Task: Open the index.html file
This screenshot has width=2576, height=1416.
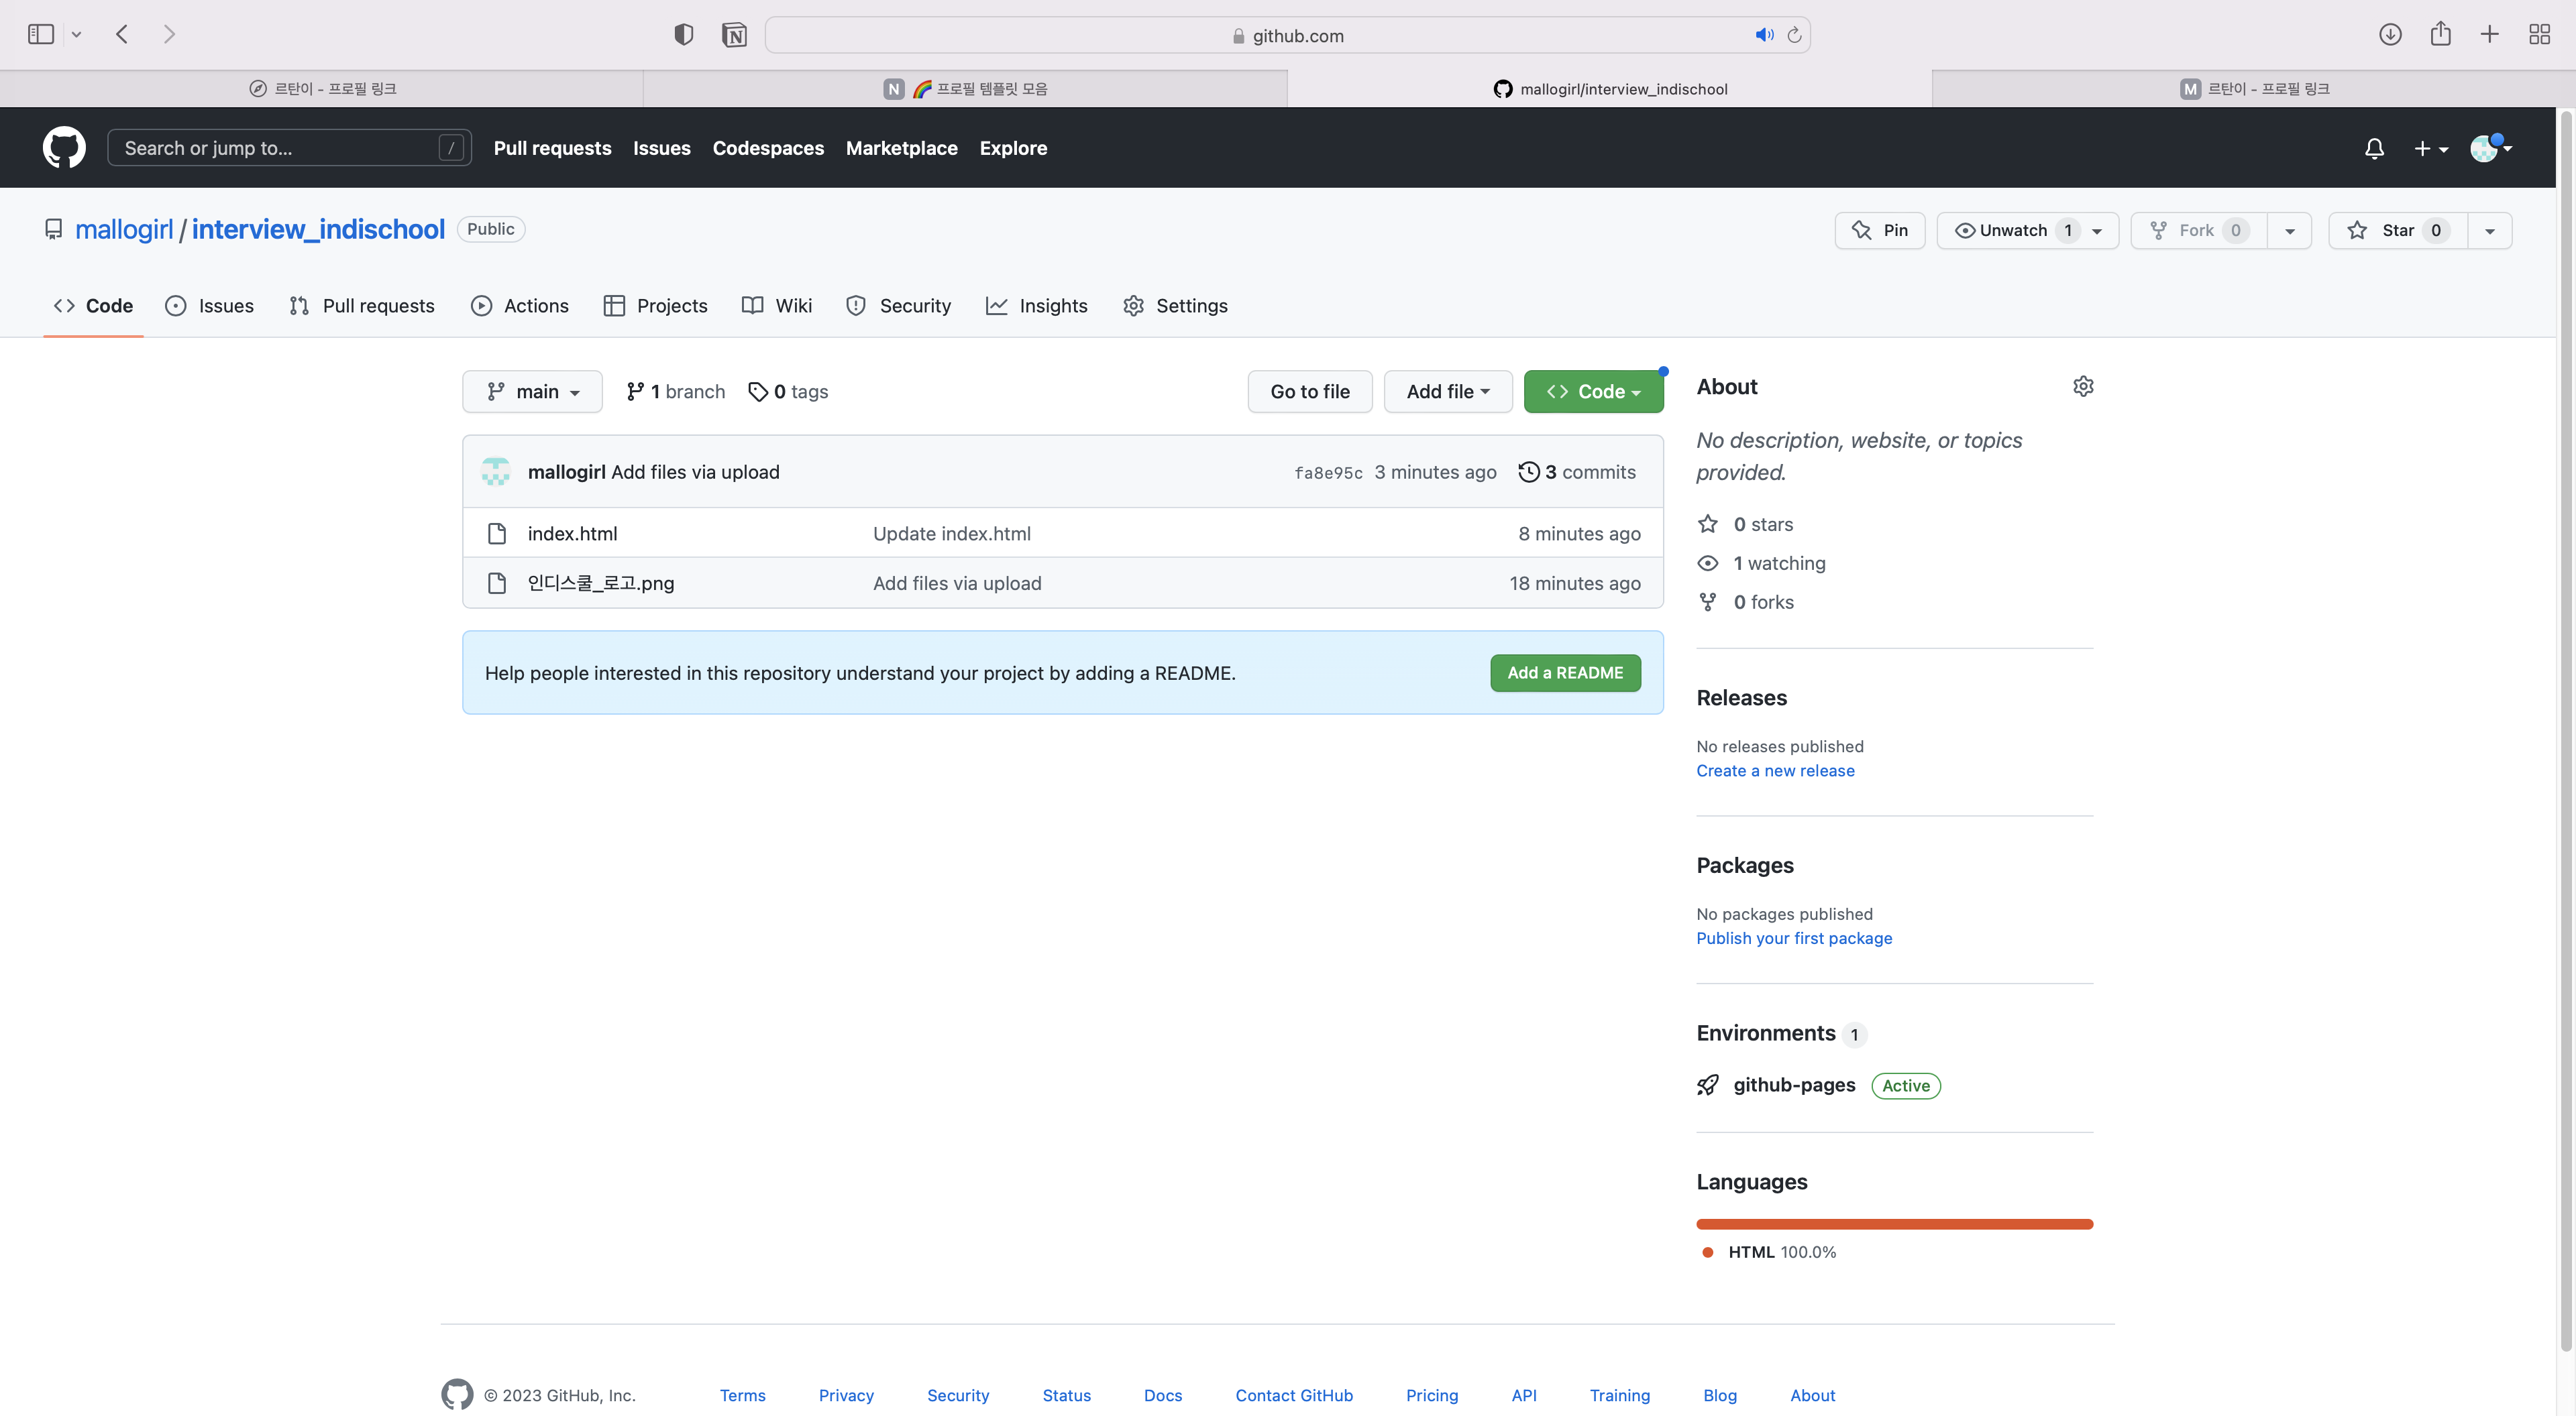Action: tap(572, 534)
